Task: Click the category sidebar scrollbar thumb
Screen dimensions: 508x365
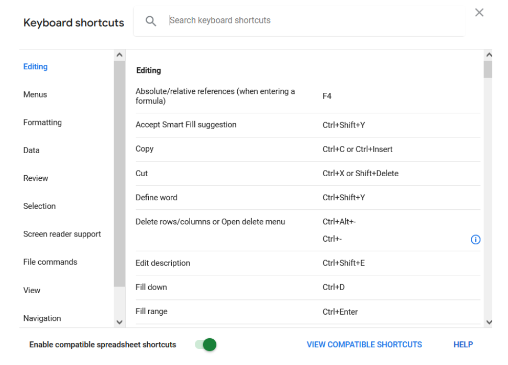Action: point(119,174)
